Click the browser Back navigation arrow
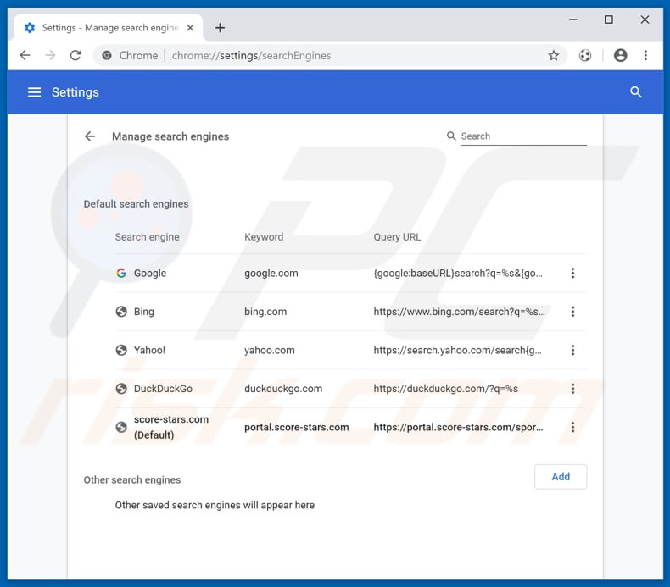Image resolution: width=670 pixels, height=587 pixels. [25, 55]
